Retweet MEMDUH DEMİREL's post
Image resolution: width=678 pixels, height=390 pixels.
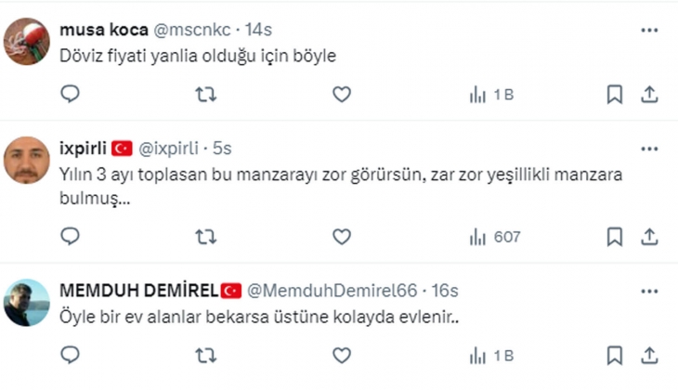pos(206,355)
